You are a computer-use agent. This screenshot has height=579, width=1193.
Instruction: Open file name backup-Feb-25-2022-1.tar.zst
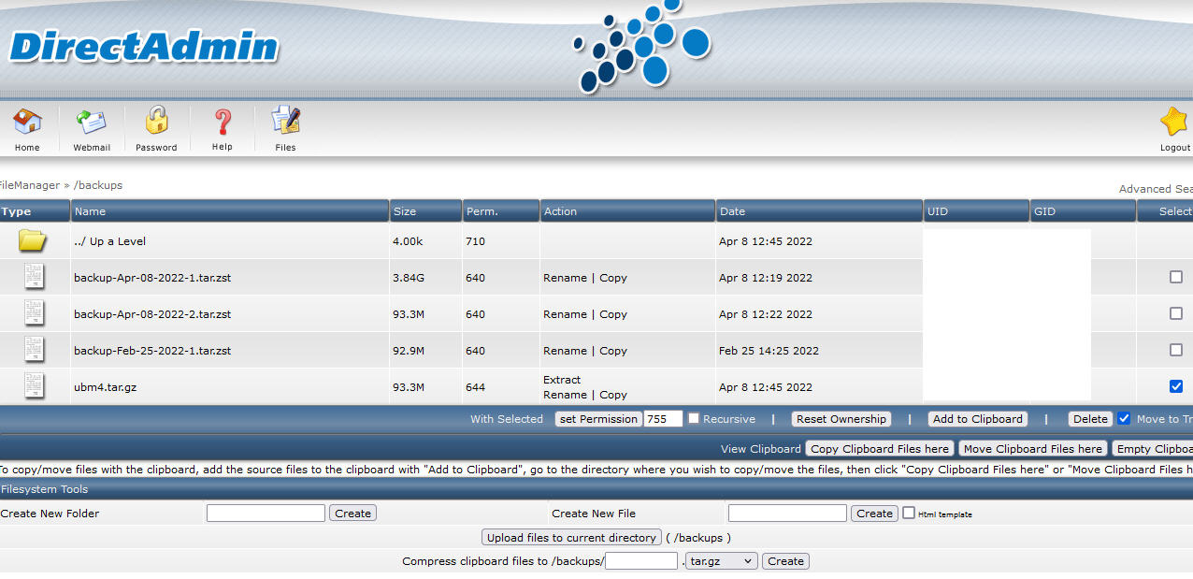pos(152,351)
